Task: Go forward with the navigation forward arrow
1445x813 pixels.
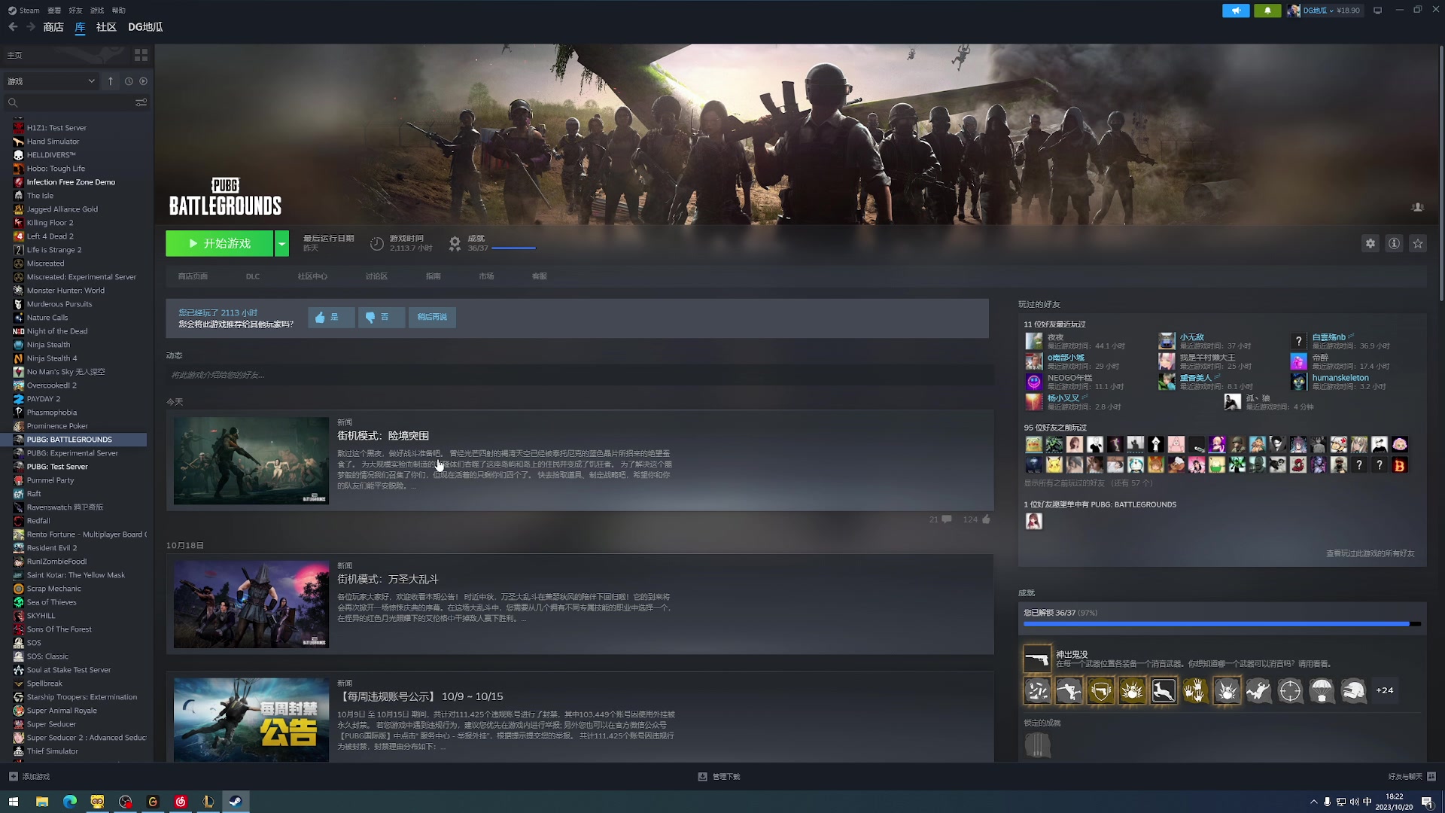Action: coord(31,27)
